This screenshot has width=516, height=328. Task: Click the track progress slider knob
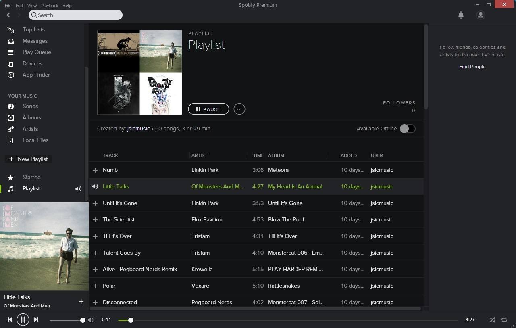[x=131, y=320]
